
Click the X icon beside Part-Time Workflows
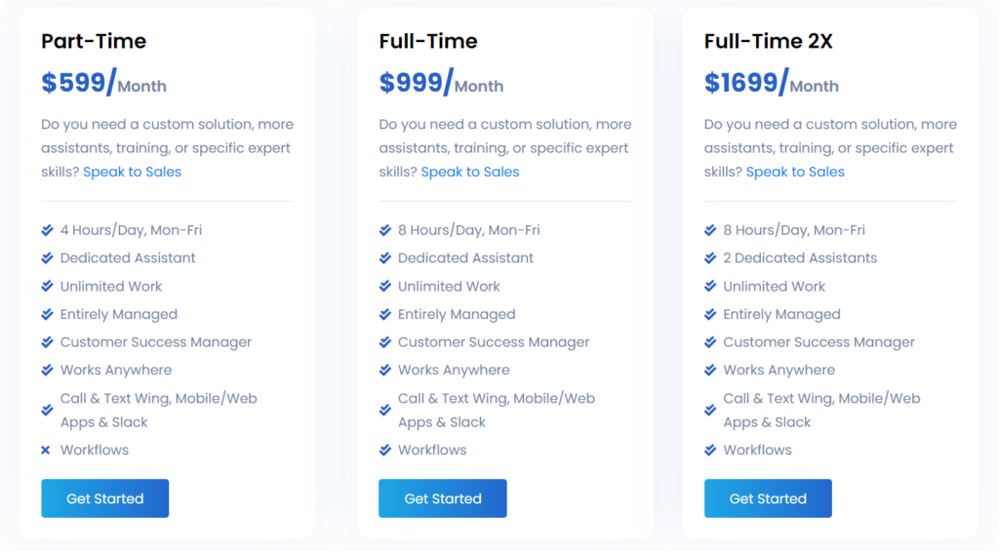[46, 451]
